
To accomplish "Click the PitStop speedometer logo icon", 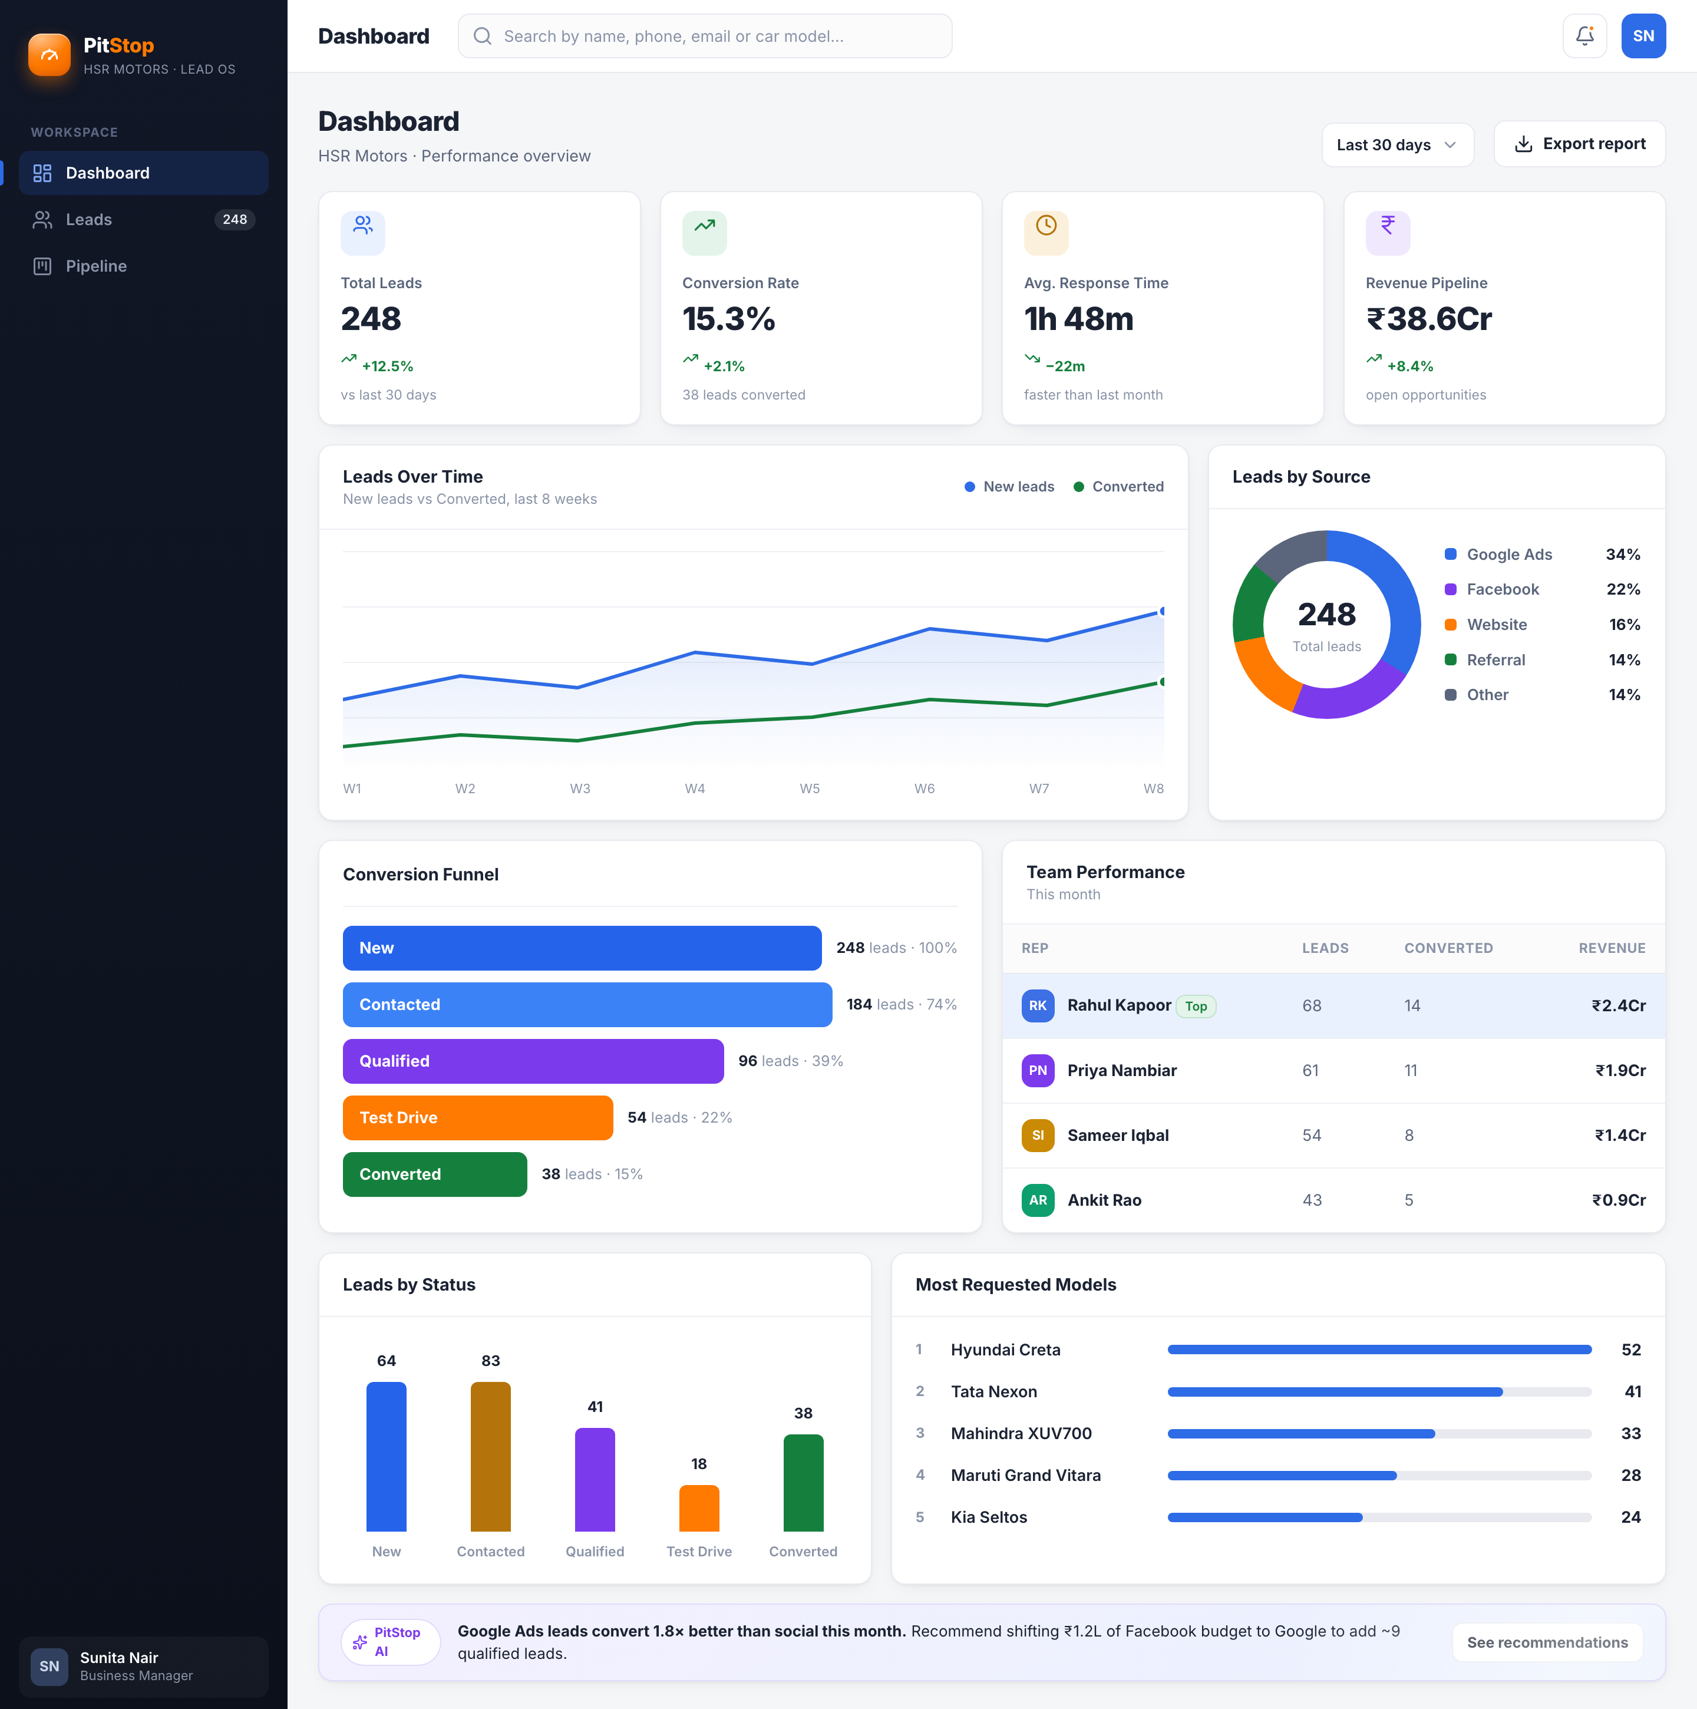I will pos(49,55).
